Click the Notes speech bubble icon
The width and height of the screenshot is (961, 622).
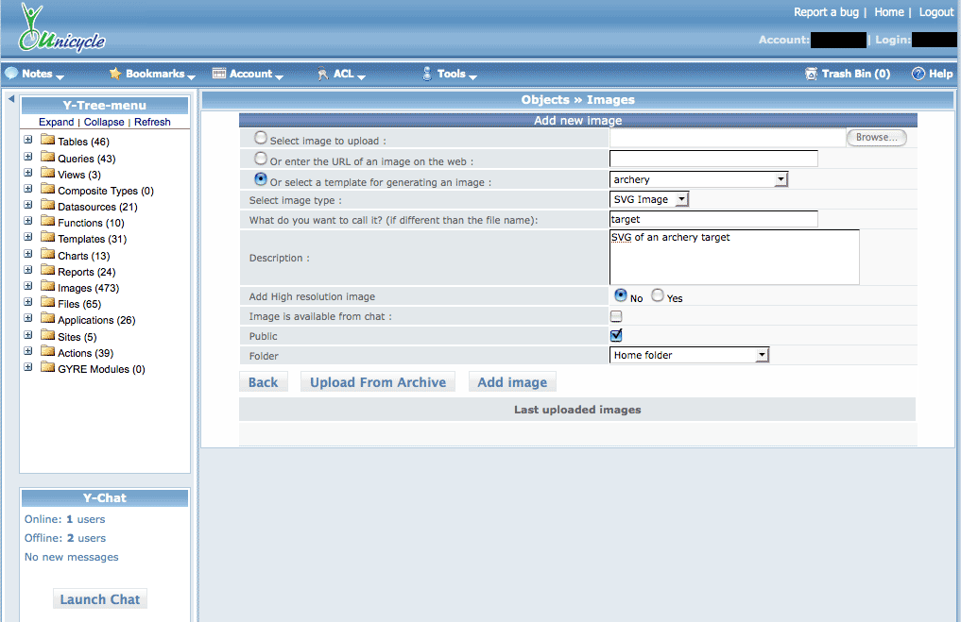pyautogui.click(x=11, y=74)
